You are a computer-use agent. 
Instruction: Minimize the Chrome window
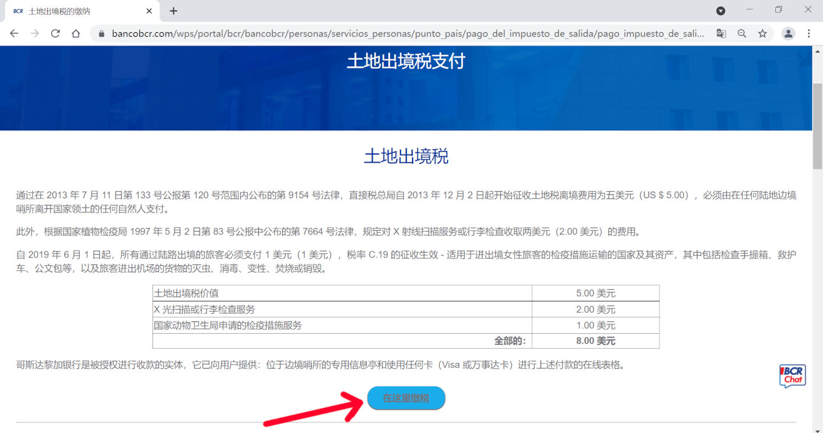pyautogui.click(x=749, y=10)
